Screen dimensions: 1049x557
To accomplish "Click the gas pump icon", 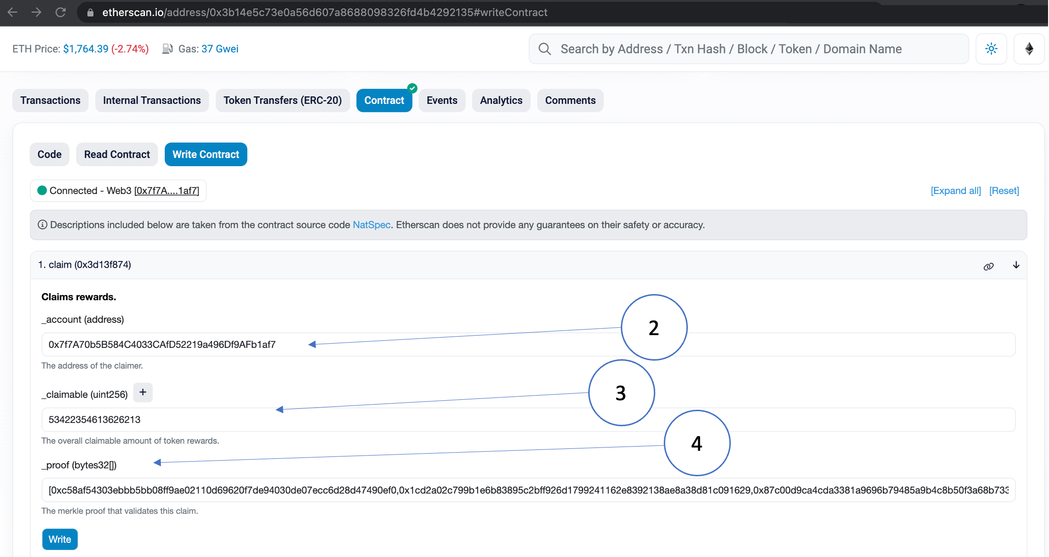I will pos(167,49).
